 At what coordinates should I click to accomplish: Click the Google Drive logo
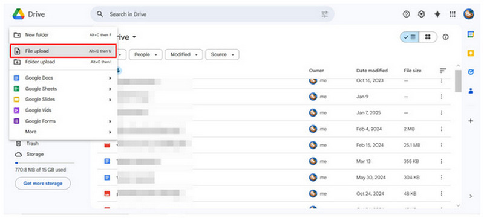pos(19,14)
